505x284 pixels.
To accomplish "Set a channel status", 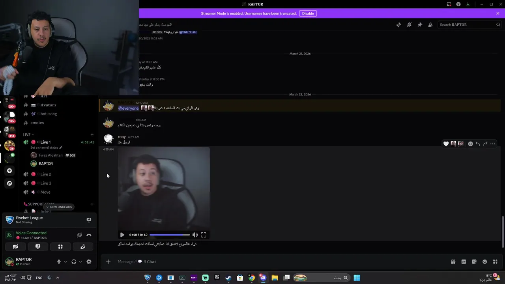I will coord(46,148).
